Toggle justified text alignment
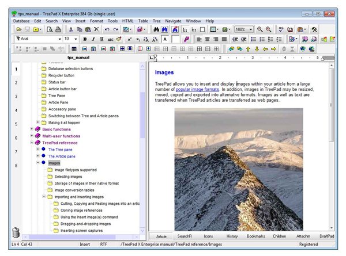 [x=224, y=39]
